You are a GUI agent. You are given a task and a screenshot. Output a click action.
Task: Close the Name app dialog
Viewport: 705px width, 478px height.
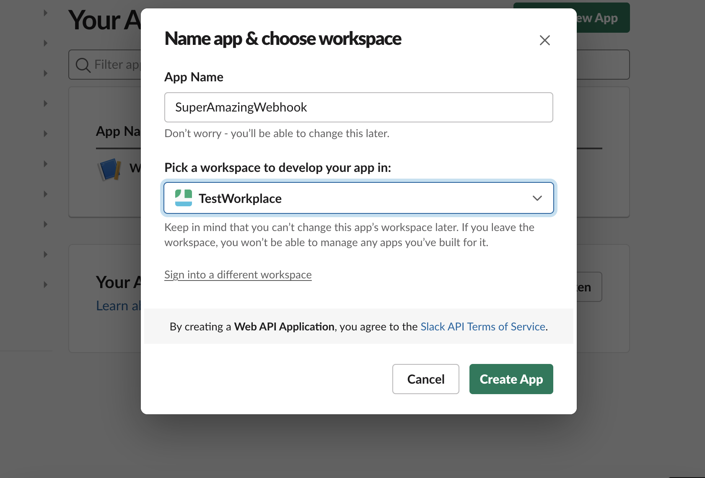[x=545, y=40]
